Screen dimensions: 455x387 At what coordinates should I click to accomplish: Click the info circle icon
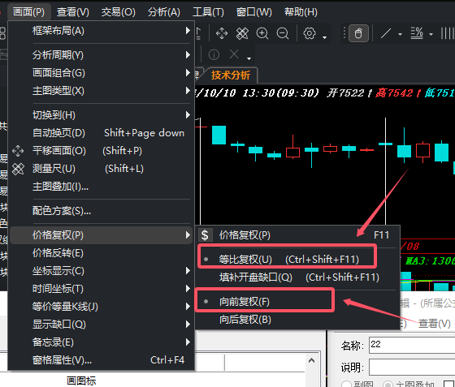click(x=214, y=54)
